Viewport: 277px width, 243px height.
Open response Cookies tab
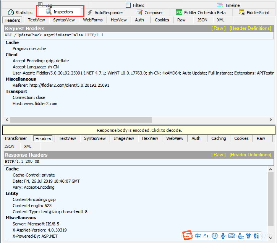[x=241, y=138]
